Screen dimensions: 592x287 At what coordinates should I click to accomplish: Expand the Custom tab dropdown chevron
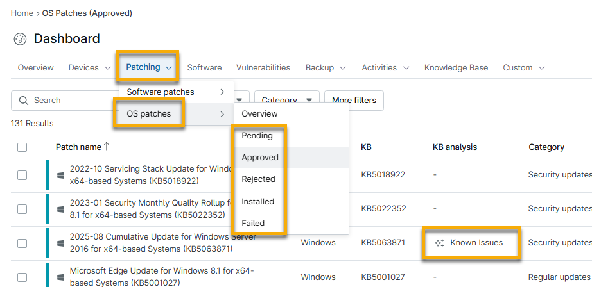point(542,68)
